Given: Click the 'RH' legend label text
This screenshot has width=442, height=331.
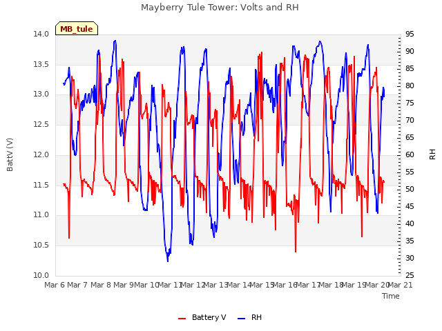Looking at the screenshot, I should tap(256, 317).
